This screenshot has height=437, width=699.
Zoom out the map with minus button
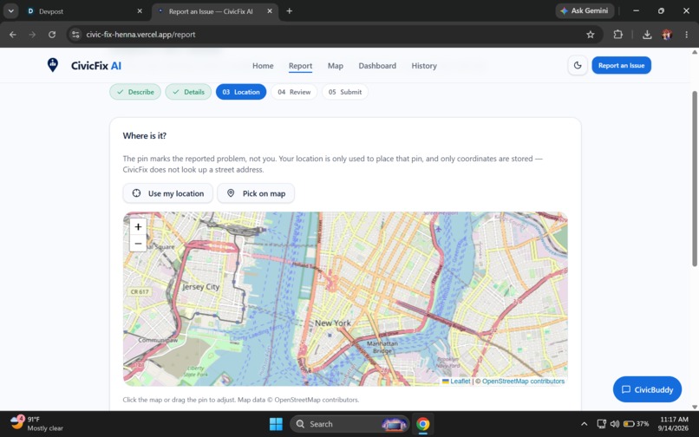tap(138, 244)
